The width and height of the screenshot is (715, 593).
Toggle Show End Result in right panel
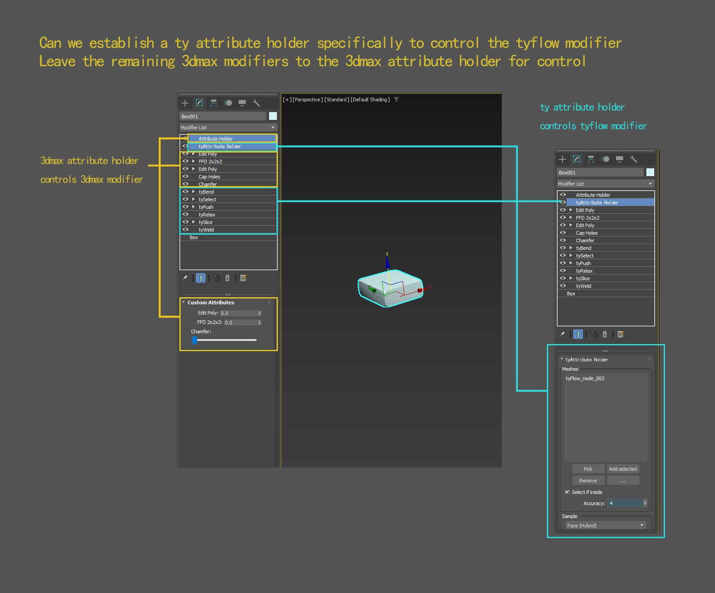click(578, 334)
